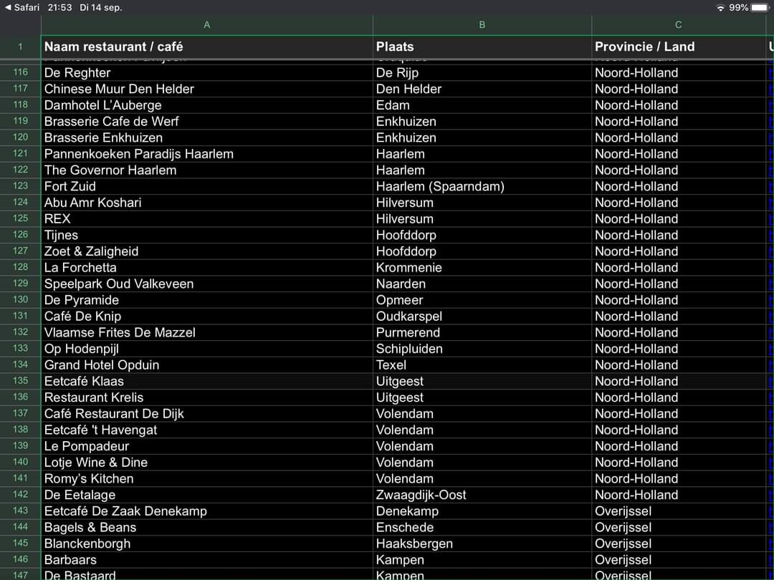Select cell 'Café De Knip'
Screen dimensions: 774x580
207,316
